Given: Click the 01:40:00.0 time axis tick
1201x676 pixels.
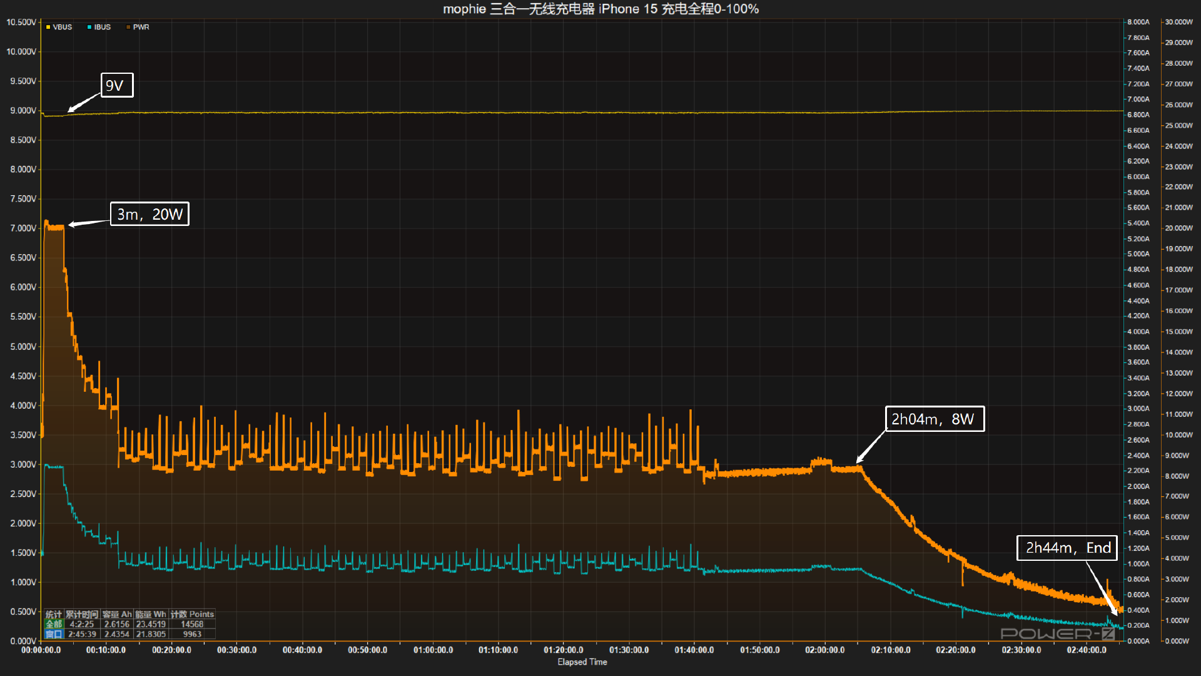Looking at the screenshot, I should (694, 650).
